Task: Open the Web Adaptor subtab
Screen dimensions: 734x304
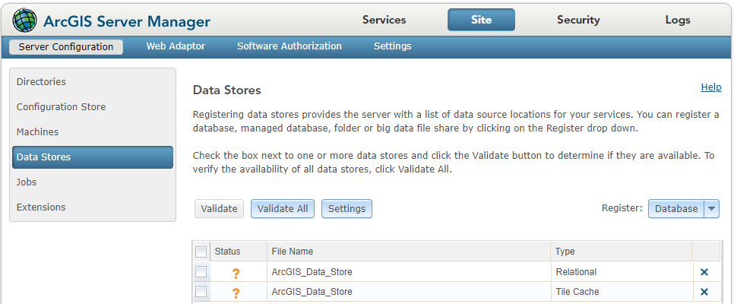Action: click(x=176, y=46)
